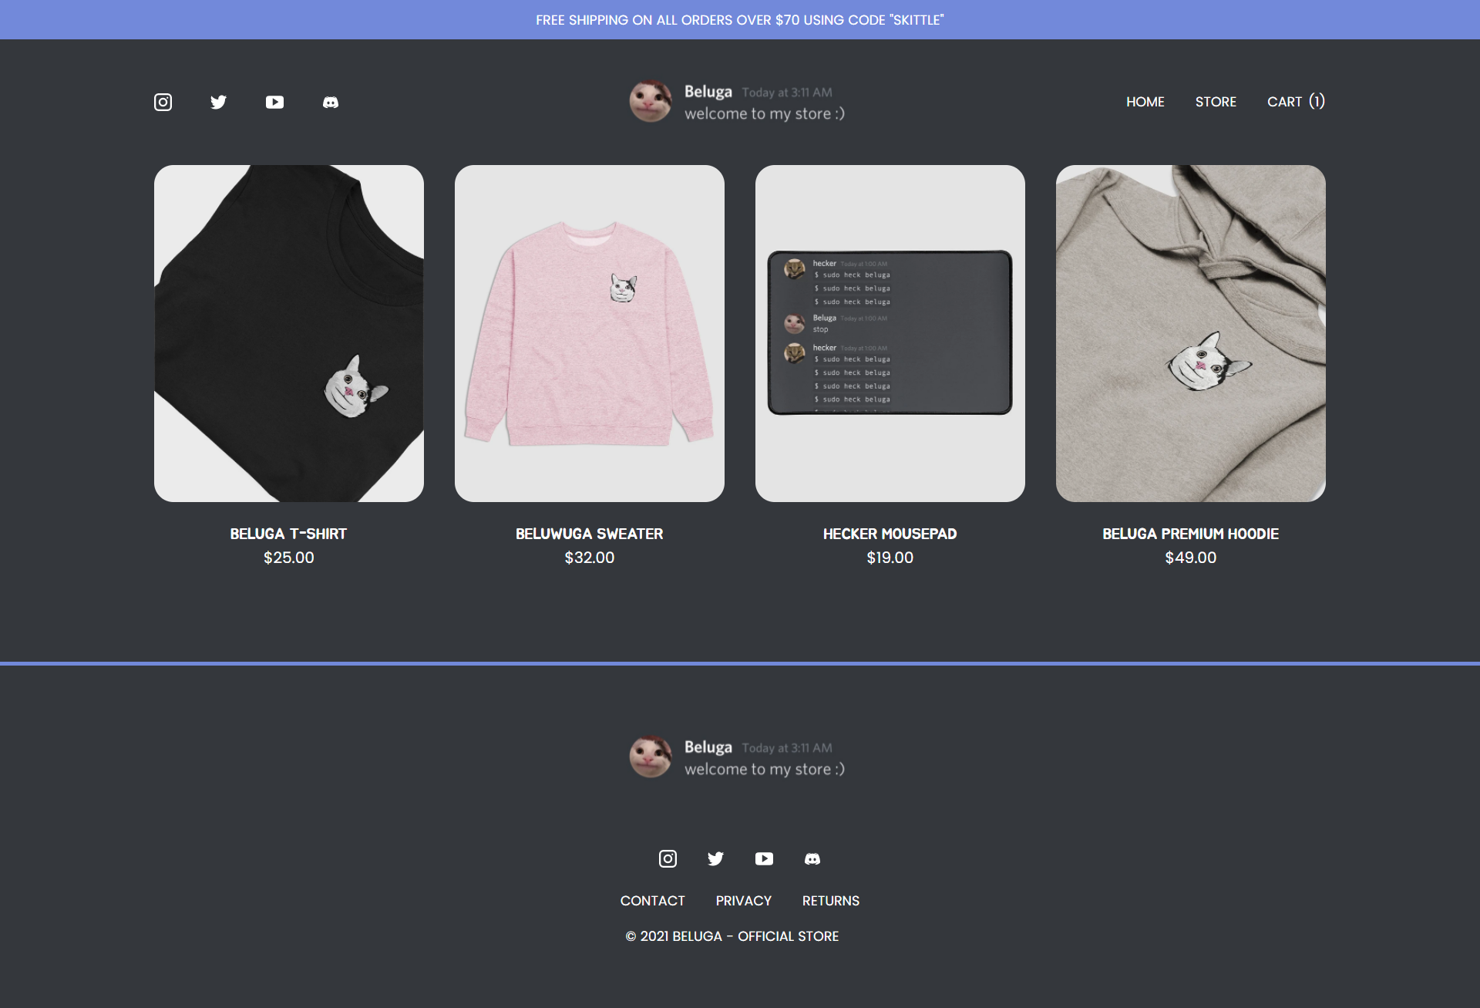Click the Beluga profile icon in footer
The image size is (1480, 1008).
tap(651, 757)
